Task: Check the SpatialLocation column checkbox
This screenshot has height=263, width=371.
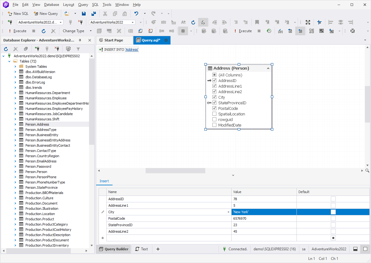Action: tap(215, 114)
